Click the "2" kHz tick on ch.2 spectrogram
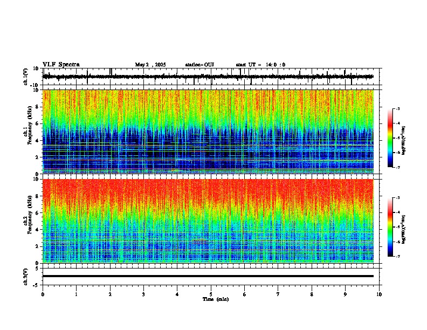This screenshot has height=330, width=427. pyautogui.click(x=38, y=246)
